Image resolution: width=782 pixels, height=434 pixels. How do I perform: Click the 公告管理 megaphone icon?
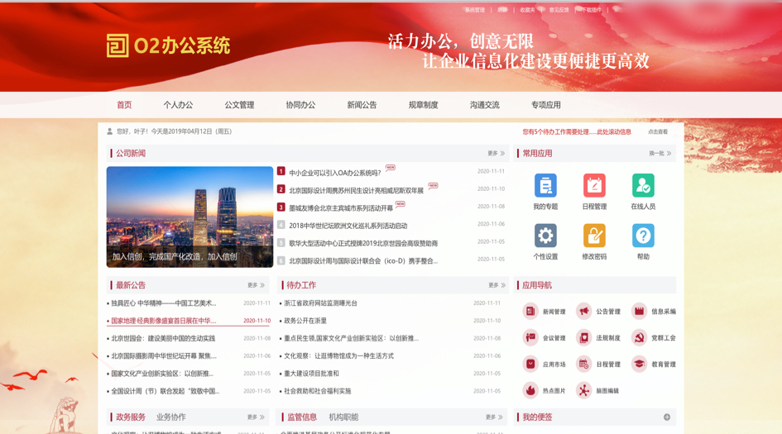tap(584, 312)
